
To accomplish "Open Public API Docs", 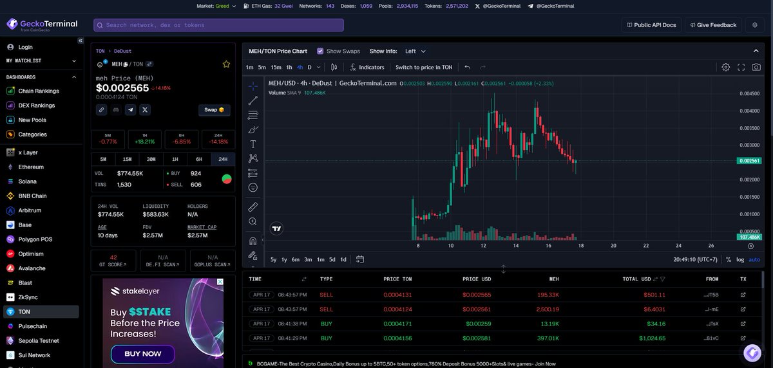I will 651,25.
